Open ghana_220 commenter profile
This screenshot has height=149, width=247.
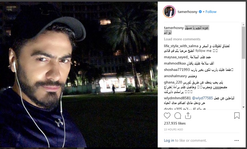[173, 82]
